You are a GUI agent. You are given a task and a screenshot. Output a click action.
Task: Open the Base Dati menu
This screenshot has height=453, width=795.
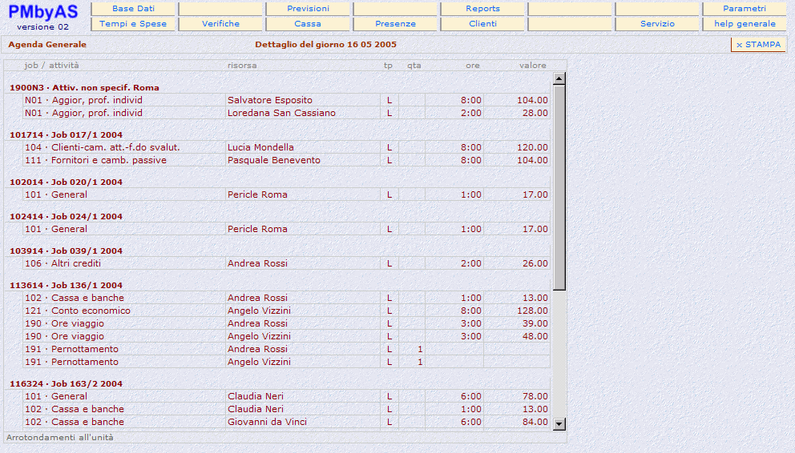133,9
